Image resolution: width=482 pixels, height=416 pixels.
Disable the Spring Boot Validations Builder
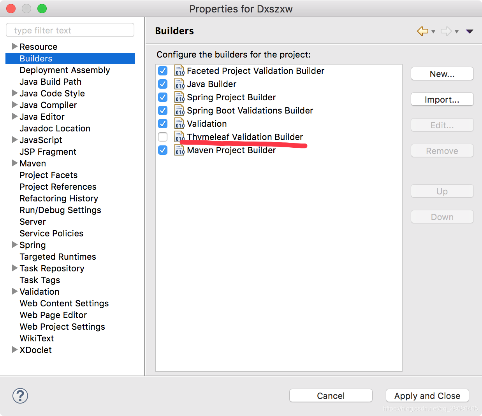pyautogui.click(x=162, y=110)
